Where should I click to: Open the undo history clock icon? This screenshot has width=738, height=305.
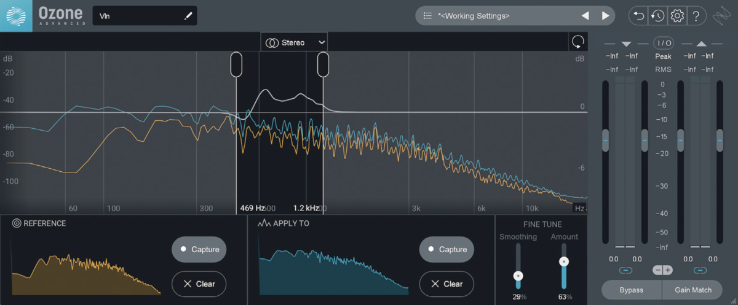tap(657, 16)
